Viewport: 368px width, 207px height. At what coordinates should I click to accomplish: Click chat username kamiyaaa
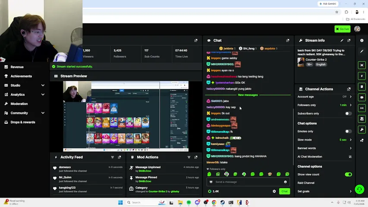pos(217,144)
